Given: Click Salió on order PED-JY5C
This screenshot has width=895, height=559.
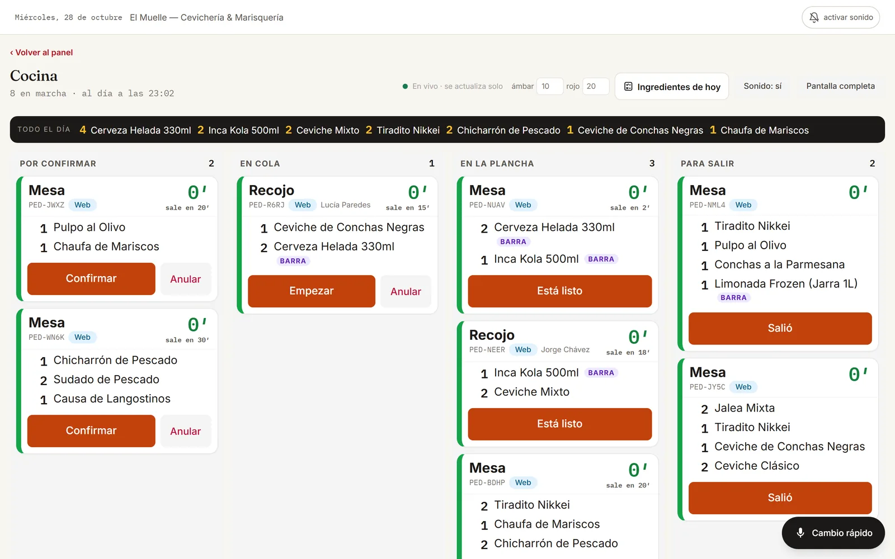Looking at the screenshot, I should (x=780, y=498).
